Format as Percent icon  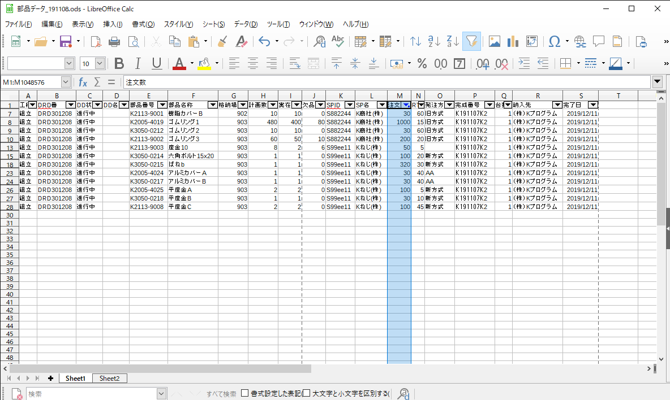(x=422, y=63)
